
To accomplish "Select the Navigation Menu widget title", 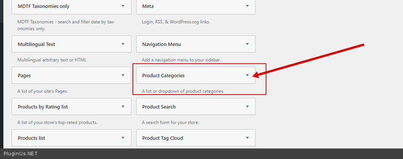I will point(161,44).
